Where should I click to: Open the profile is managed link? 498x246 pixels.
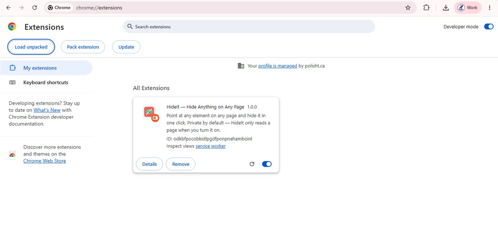tap(278, 66)
